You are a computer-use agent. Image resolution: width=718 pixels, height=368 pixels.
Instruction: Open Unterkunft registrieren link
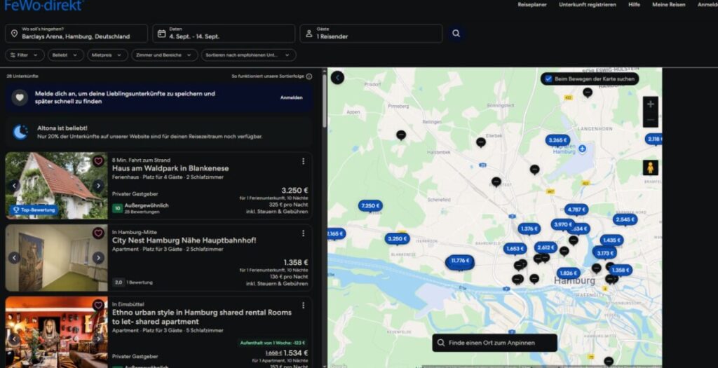[587, 5]
